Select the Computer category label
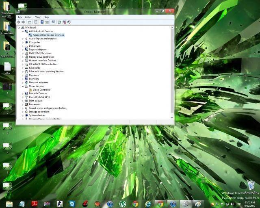The width and height of the screenshot is (260, 208). pyautogui.click(x=35, y=42)
